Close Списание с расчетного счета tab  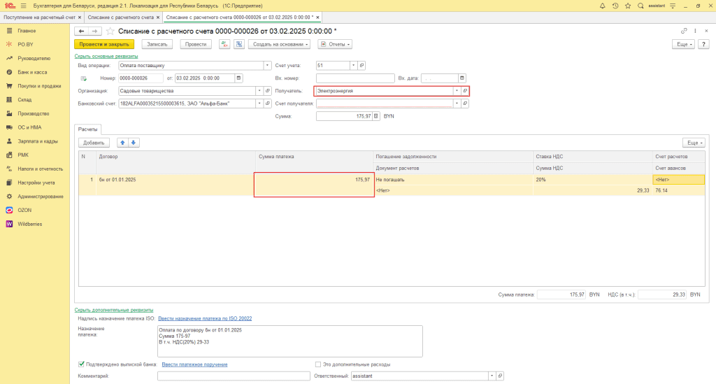coord(159,17)
